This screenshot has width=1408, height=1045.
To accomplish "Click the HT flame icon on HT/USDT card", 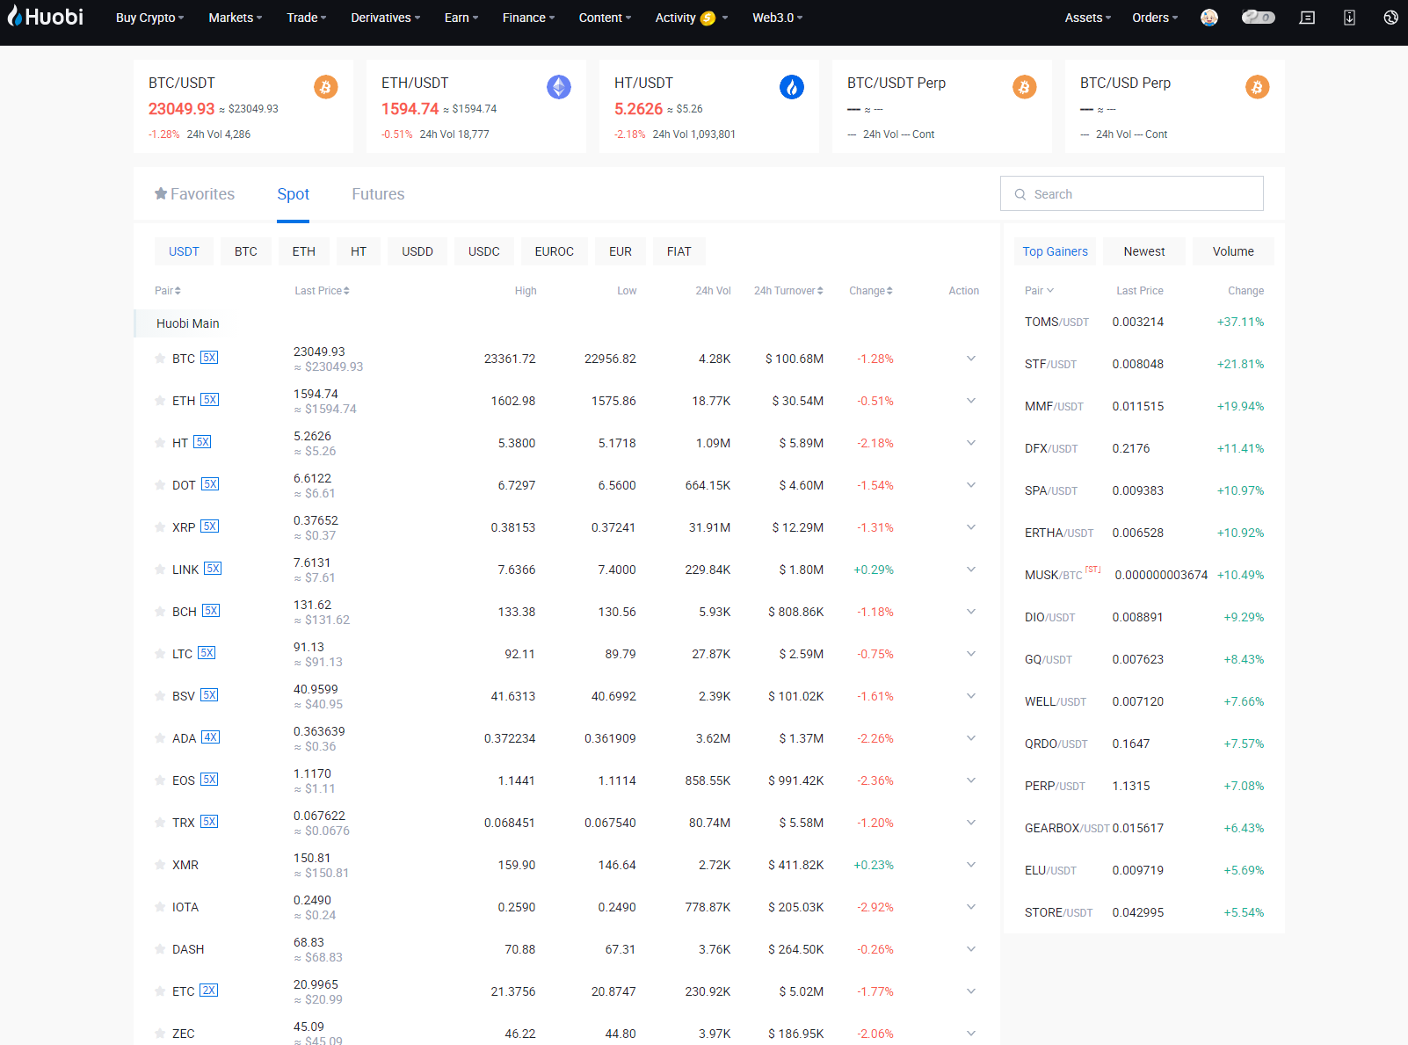I will (792, 87).
